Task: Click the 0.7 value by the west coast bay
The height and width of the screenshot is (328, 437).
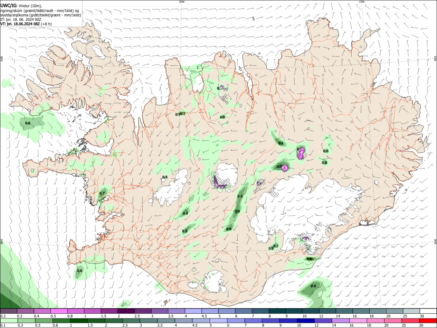Action: coord(102,193)
